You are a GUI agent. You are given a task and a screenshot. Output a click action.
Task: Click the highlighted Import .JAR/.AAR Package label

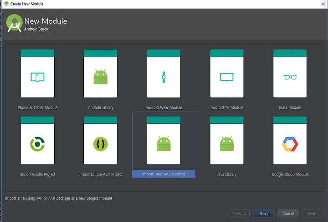click(164, 174)
